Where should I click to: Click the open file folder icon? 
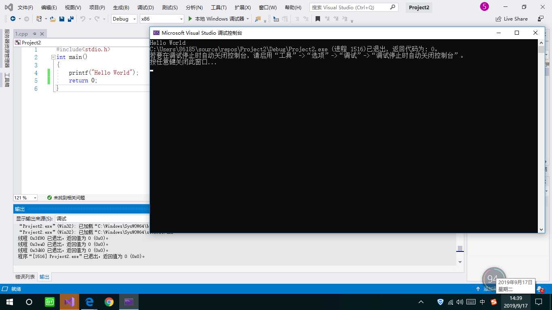(53, 19)
